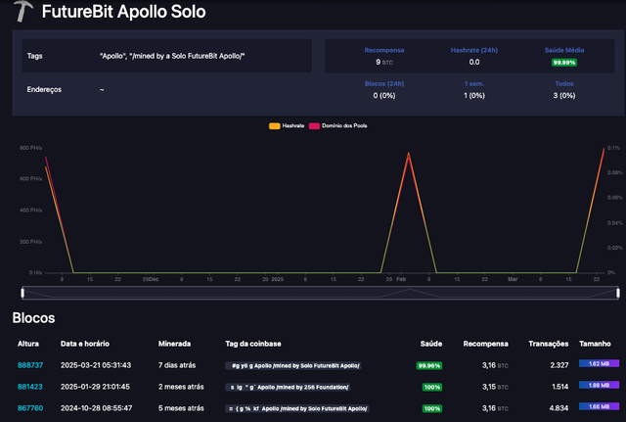Grab the right handle of chart range slider
Viewport: 626px width, 422px height.
click(x=617, y=293)
